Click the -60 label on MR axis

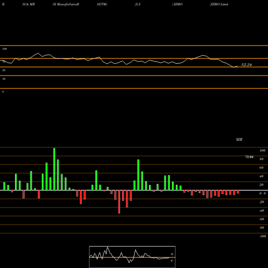(262, 219)
